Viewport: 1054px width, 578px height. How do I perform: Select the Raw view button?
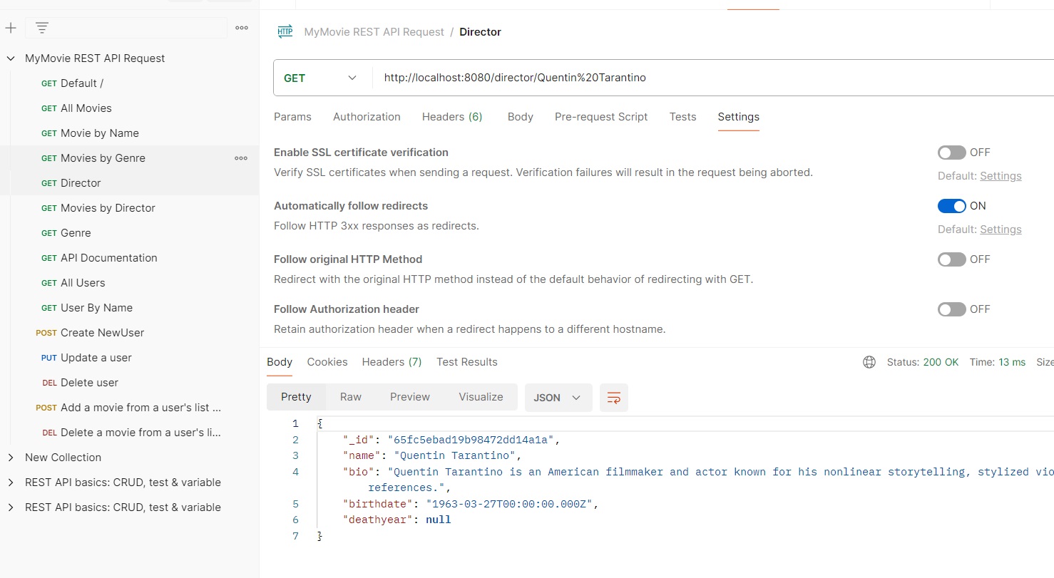click(x=350, y=397)
